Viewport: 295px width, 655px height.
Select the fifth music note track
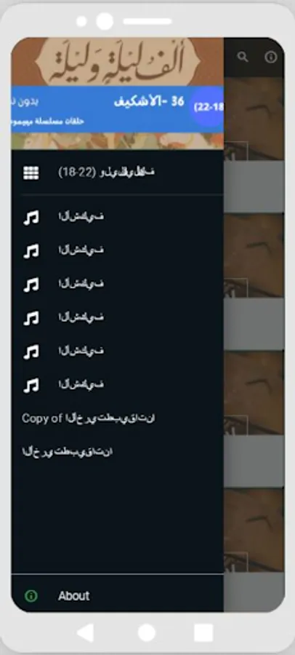click(31, 352)
